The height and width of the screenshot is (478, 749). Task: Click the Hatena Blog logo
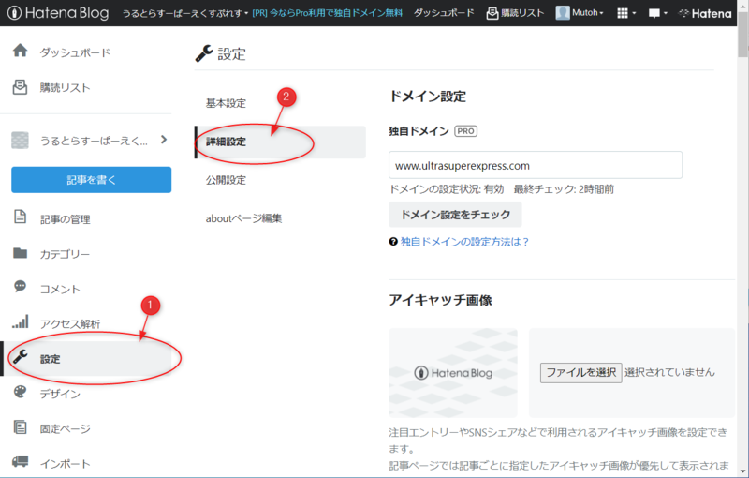click(x=58, y=13)
